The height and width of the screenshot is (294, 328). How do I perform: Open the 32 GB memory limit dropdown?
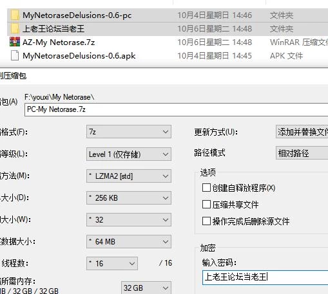pos(146,288)
